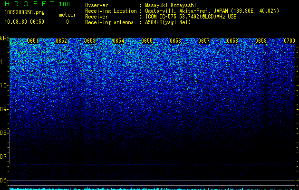
Task: Click the 0658 time marker
Action: pos(232,41)
